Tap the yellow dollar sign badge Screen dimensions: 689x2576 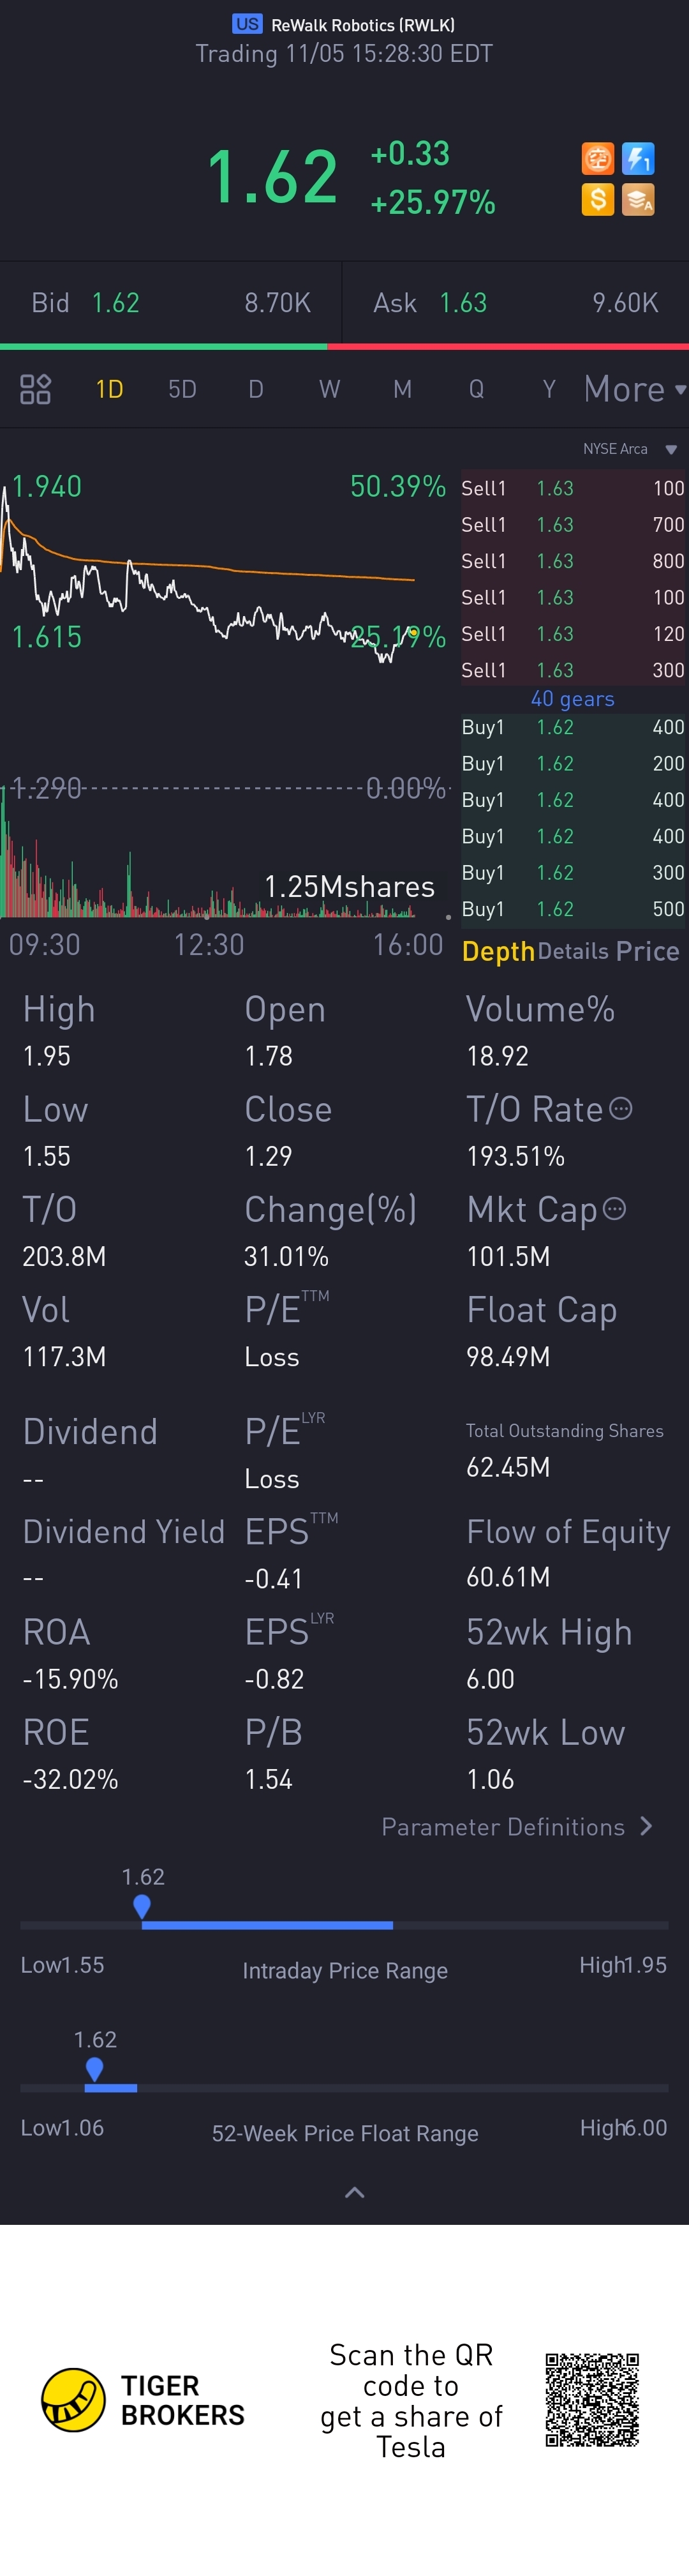597,199
